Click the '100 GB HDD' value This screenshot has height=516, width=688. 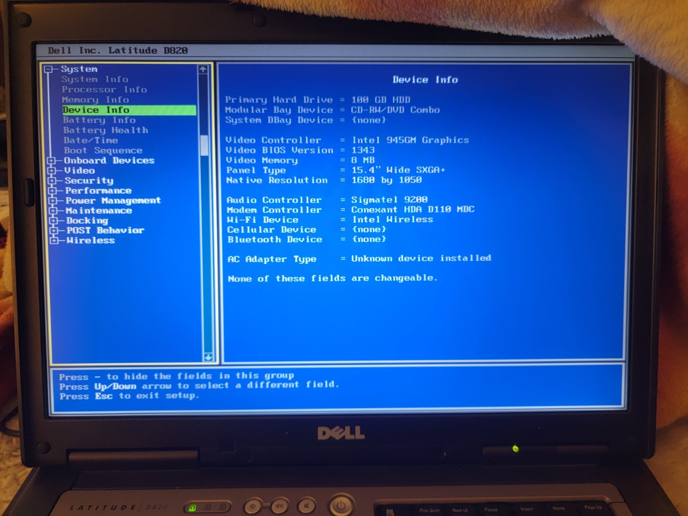coord(381,100)
